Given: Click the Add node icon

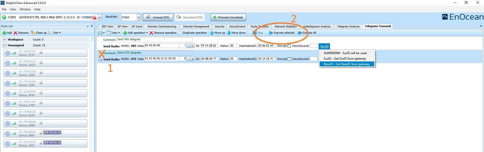Looking at the screenshot, I should point(4,33).
